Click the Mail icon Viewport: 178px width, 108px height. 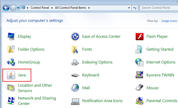click(75, 88)
